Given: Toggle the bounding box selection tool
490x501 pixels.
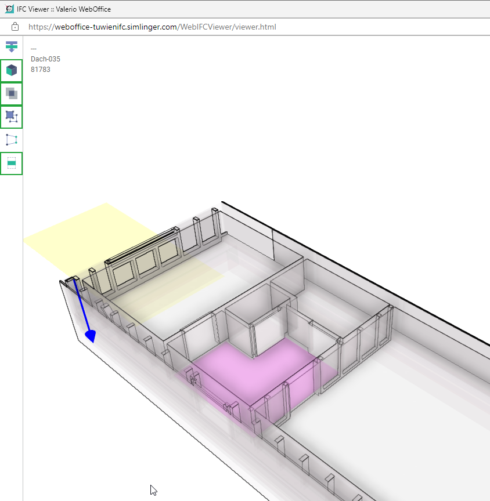Looking at the screenshot, I should (x=12, y=117).
